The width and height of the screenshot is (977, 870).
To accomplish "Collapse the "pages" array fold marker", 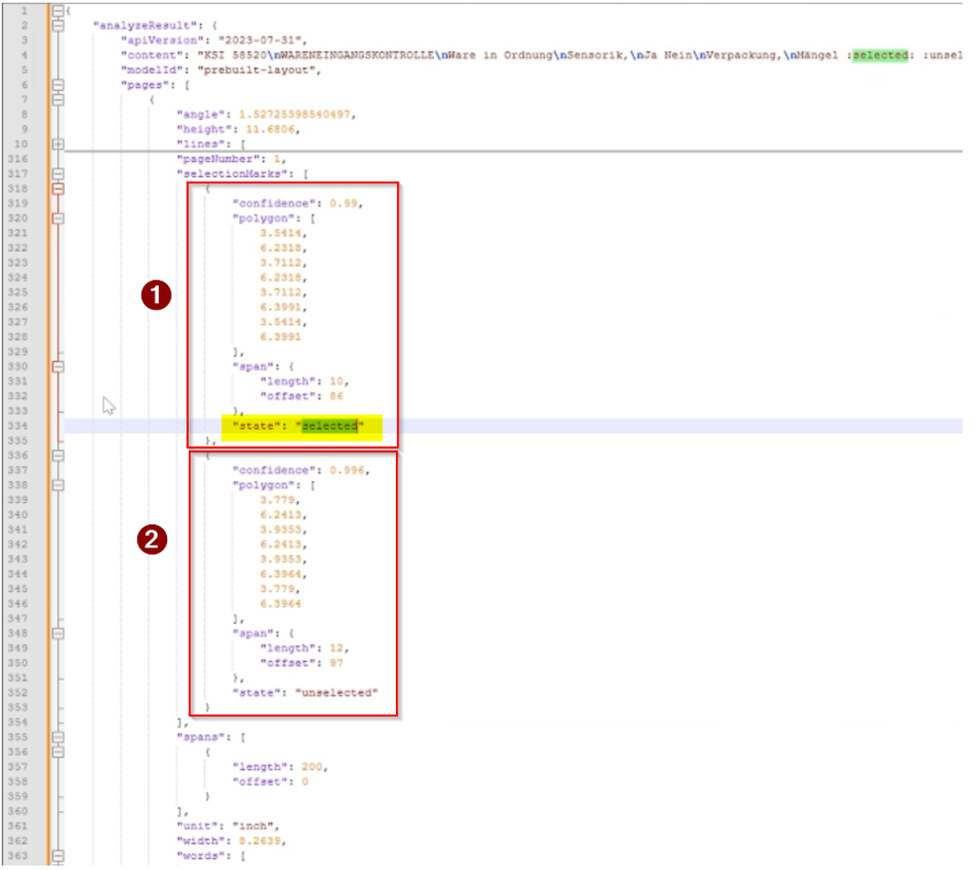I will pos(58,85).
